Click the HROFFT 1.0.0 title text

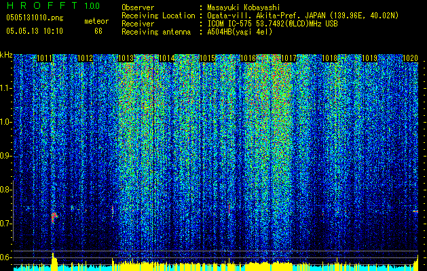pyautogui.click(x=53, y=5)
